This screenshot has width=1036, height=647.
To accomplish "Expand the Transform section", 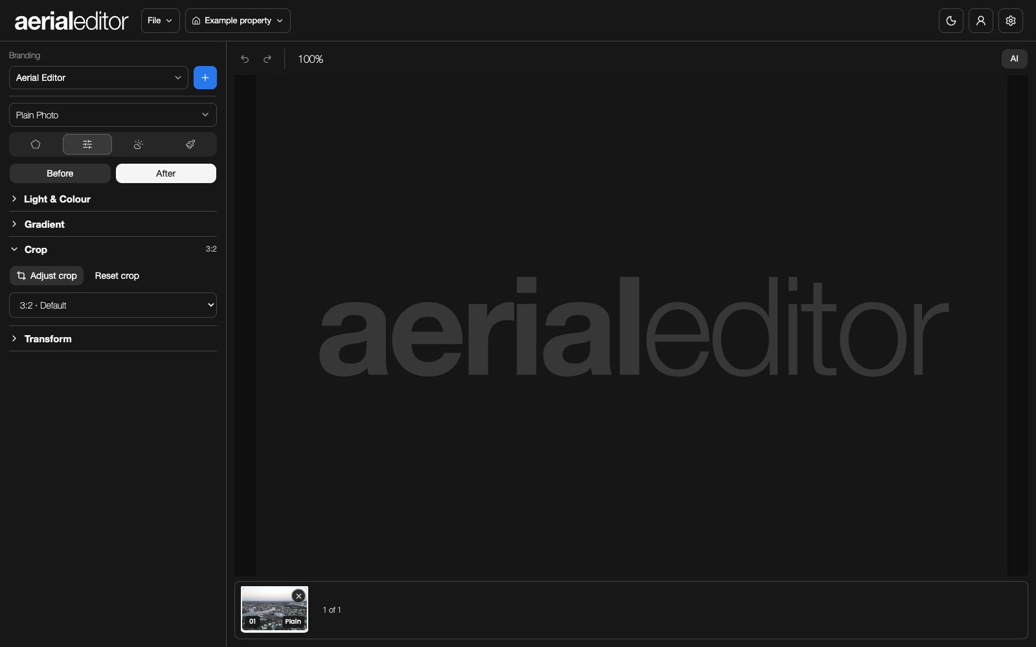I will 113,339.
